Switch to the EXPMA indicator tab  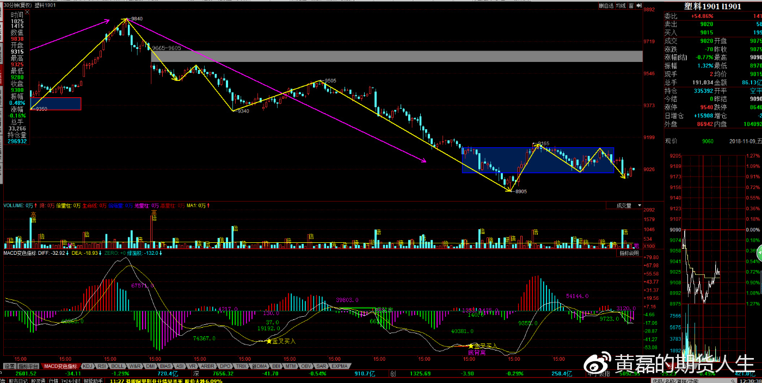tap(340, 366)
